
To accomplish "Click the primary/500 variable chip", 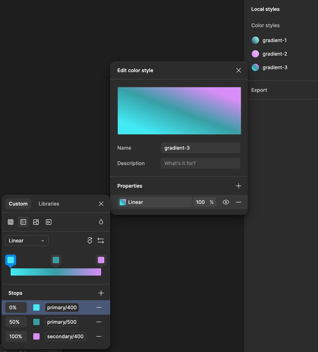I will tap(62, 322).
